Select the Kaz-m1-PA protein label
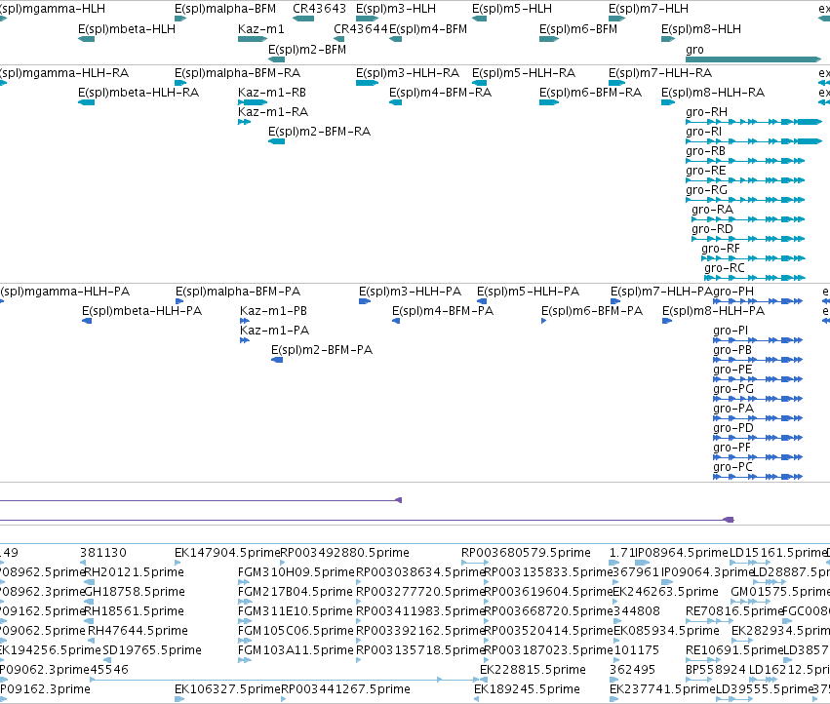The width and height of the screenshot is (830, 704). click(274, 331)
